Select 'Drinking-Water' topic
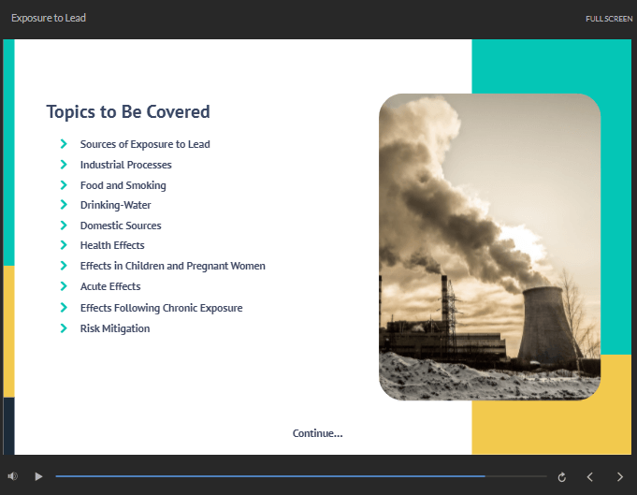This screenshot has height=495, width=637. [x=115, y=205]
